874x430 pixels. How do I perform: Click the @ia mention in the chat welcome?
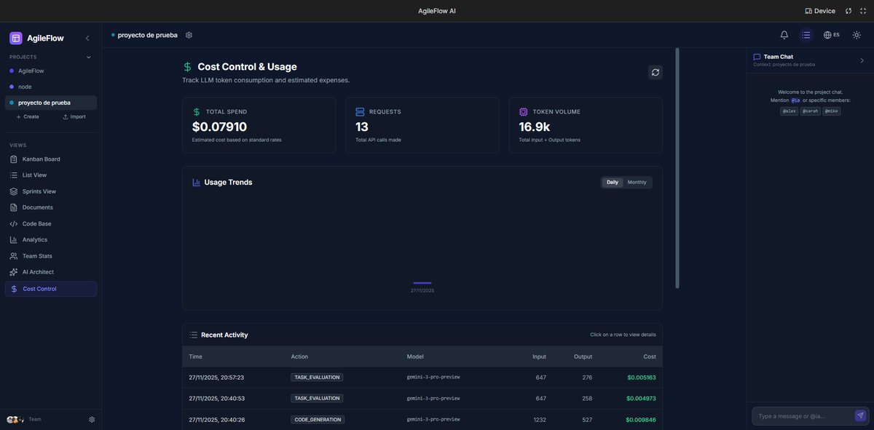tap(795, 100)
